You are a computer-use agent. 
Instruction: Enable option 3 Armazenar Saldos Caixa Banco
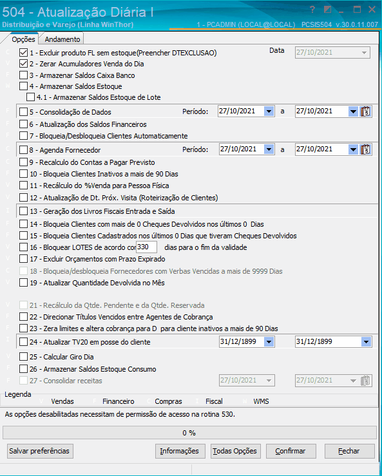pos(23,75)
